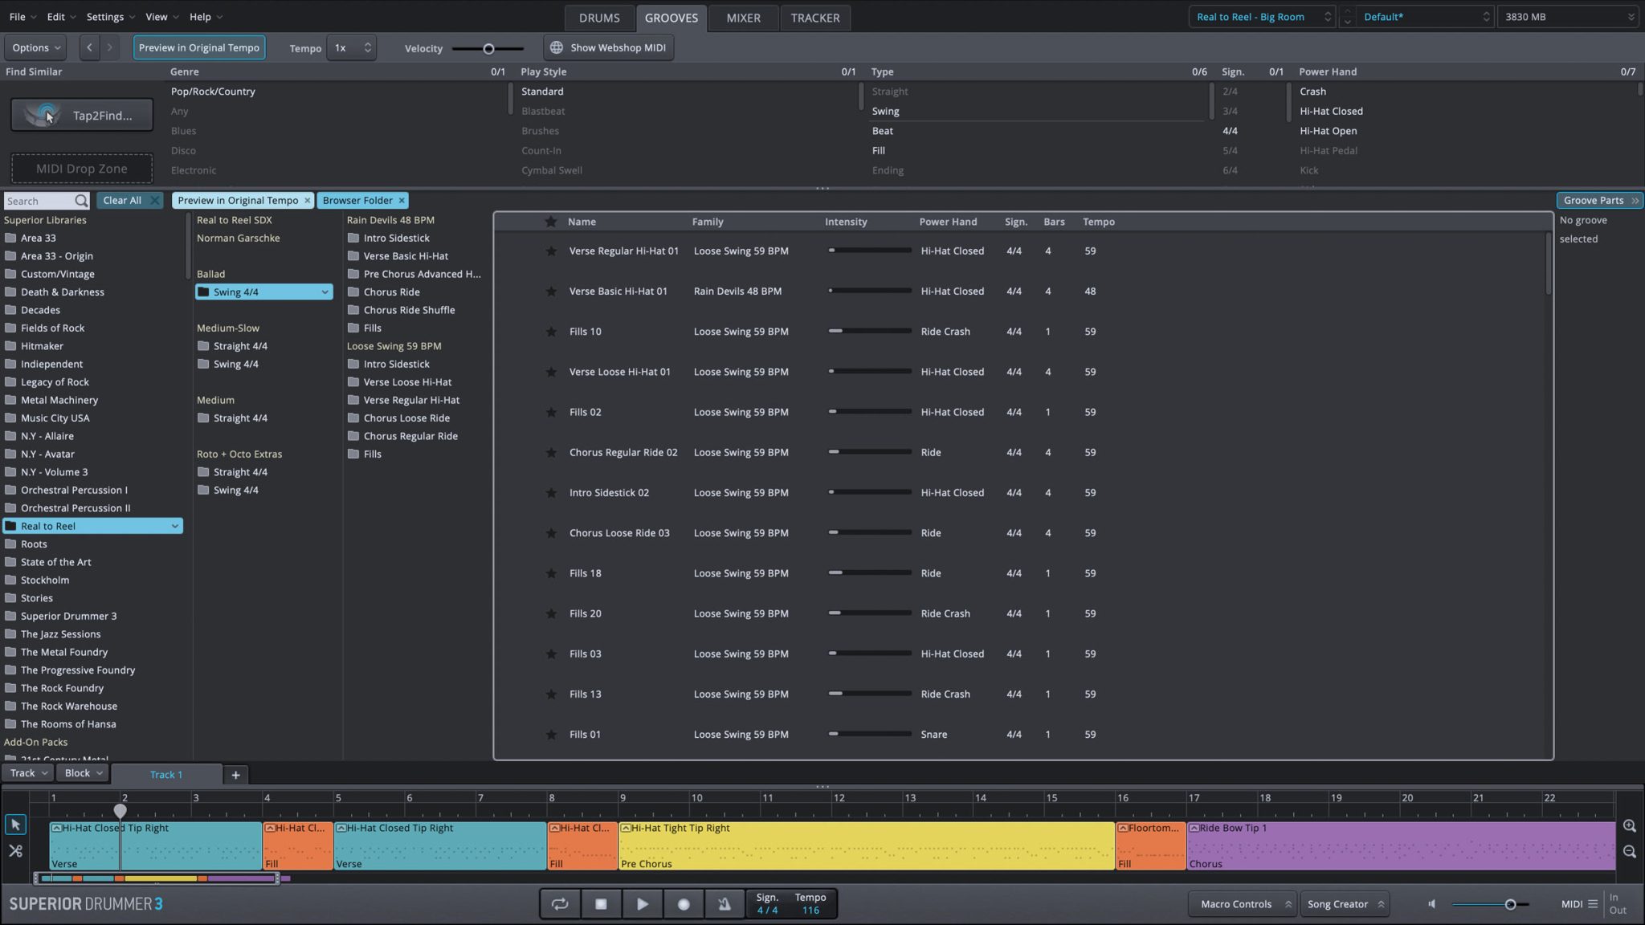Add a new track with plus button
Screen dimensions: 1645x925
click(x=235, y=775)
